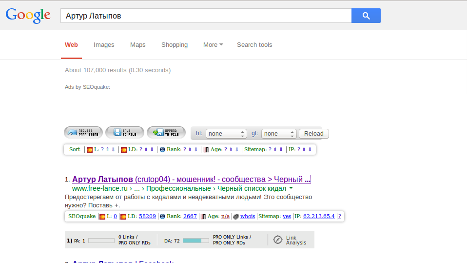Viewport: 467px width, 263px height.
Task: Click the Age archive icon in the SEOquake result bar
Action: point(203,217)
